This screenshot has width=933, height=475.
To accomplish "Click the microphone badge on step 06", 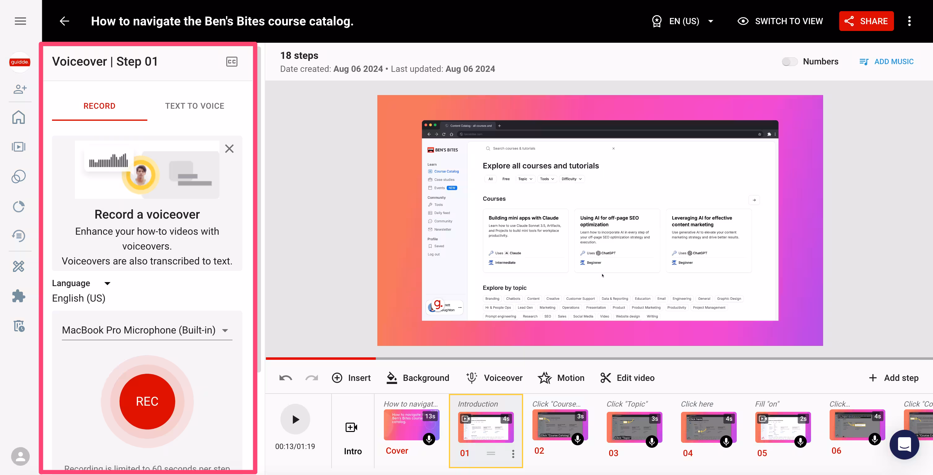I will (875, 439).
